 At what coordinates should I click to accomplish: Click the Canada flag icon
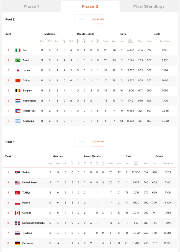pyautogui.click(x=17, y=213)
